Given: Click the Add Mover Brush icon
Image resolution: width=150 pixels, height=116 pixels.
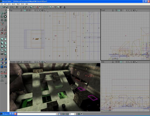Looking at the screenshot, I should coord(5,67).
